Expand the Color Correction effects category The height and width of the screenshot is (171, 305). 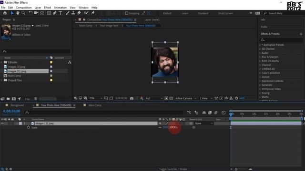click(260, 73)
